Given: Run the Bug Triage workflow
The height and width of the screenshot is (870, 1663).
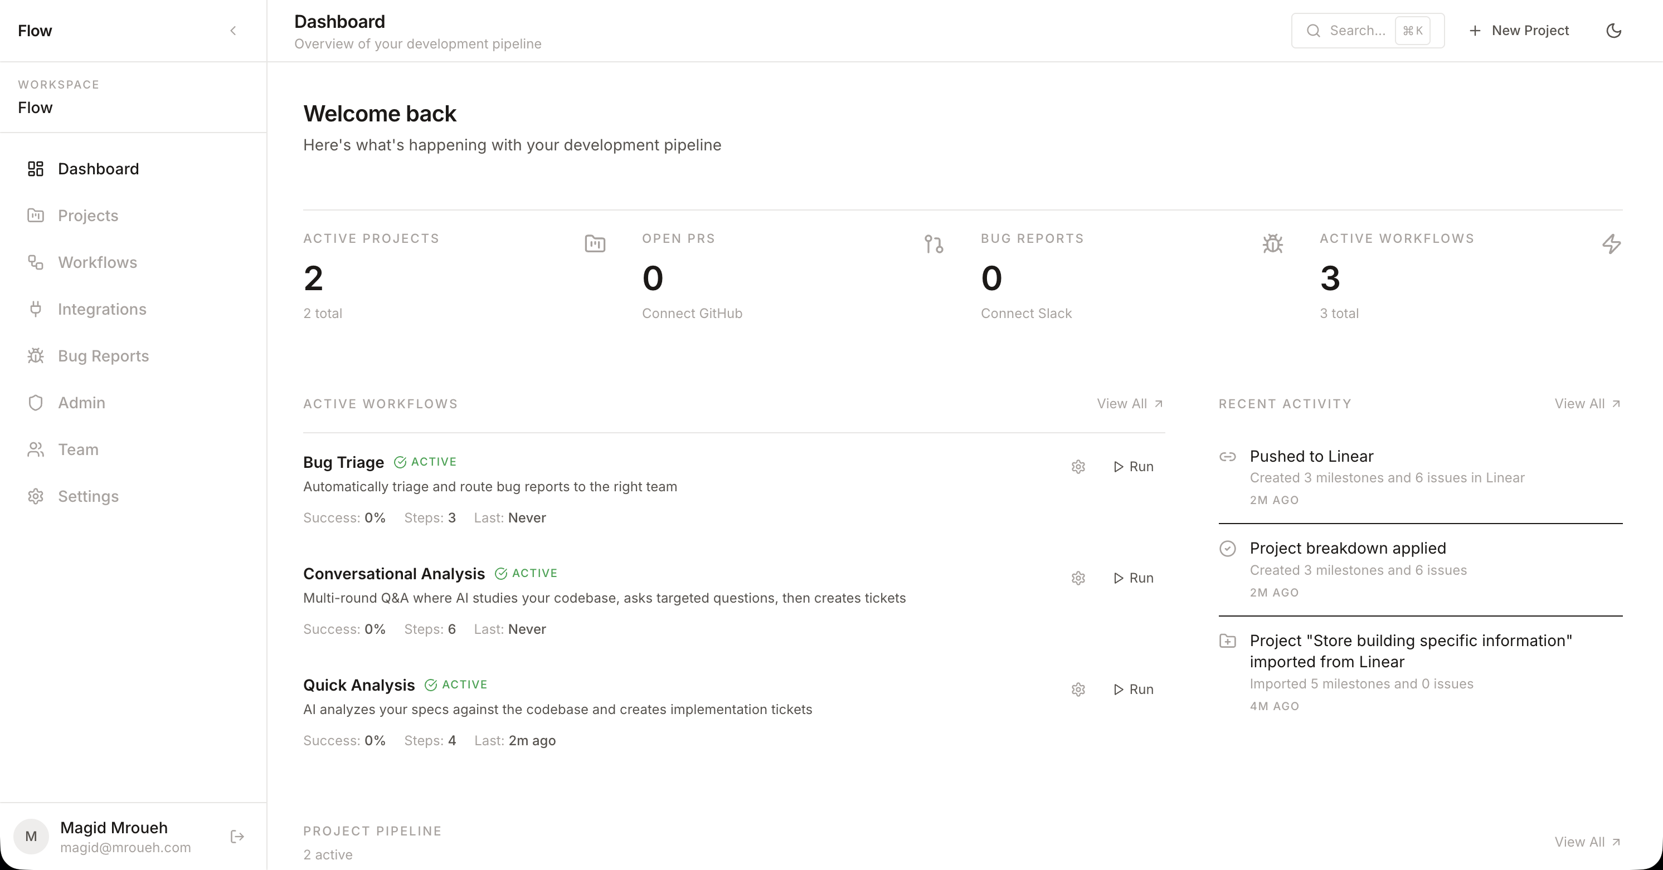Looking at the screenshot, I should 1133,467.
